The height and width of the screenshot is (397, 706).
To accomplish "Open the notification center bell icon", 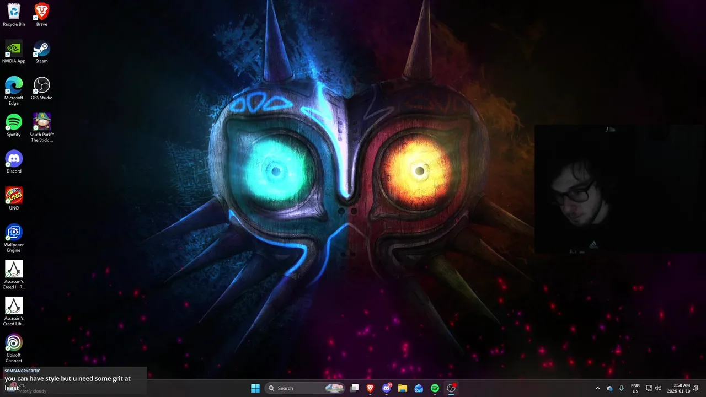I will click(x=696, y=388).
